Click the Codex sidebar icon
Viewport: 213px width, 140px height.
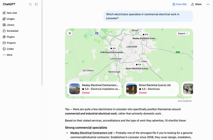coord(4,49)
